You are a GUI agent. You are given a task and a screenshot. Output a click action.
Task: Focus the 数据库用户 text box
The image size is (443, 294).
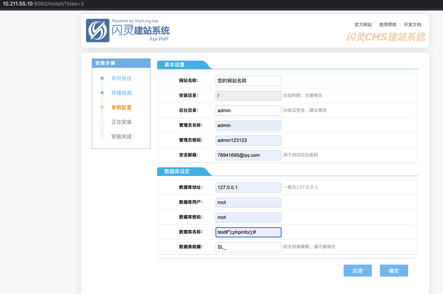point(248,202)
